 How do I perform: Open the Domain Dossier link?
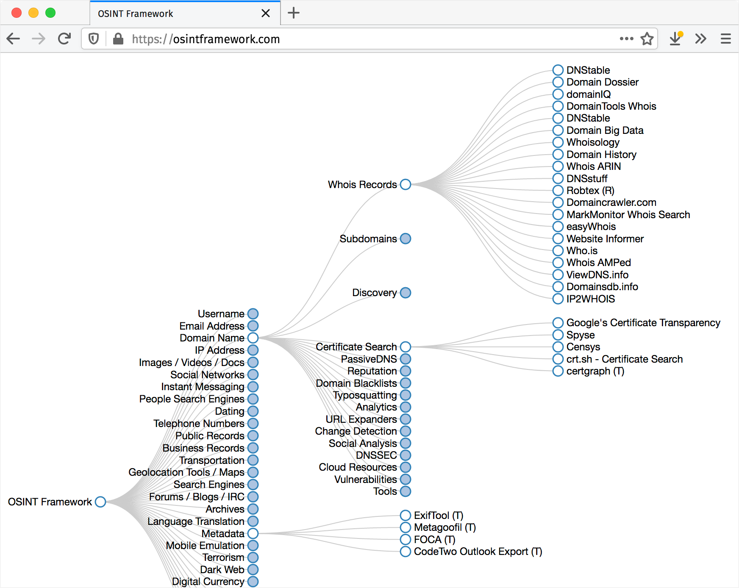pos(602,82)
